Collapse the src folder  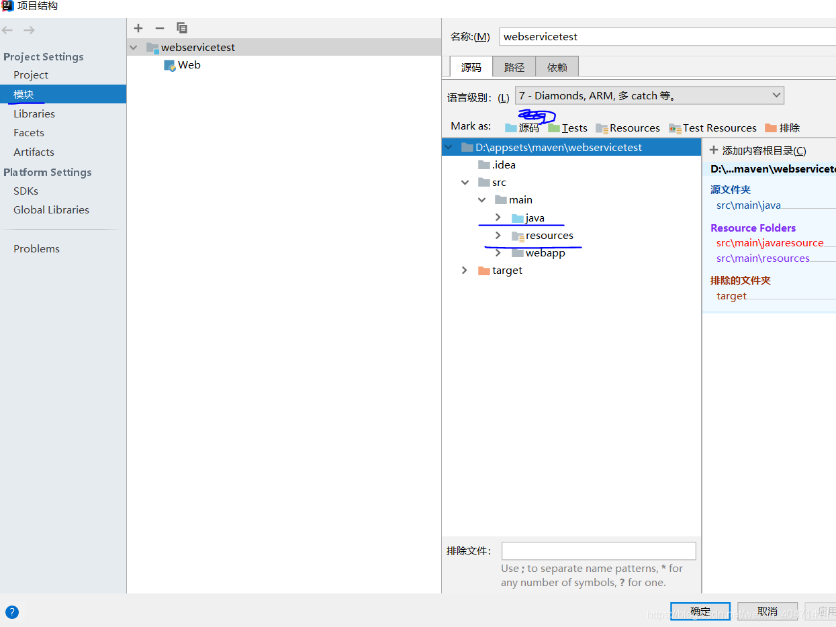point(465,183)
